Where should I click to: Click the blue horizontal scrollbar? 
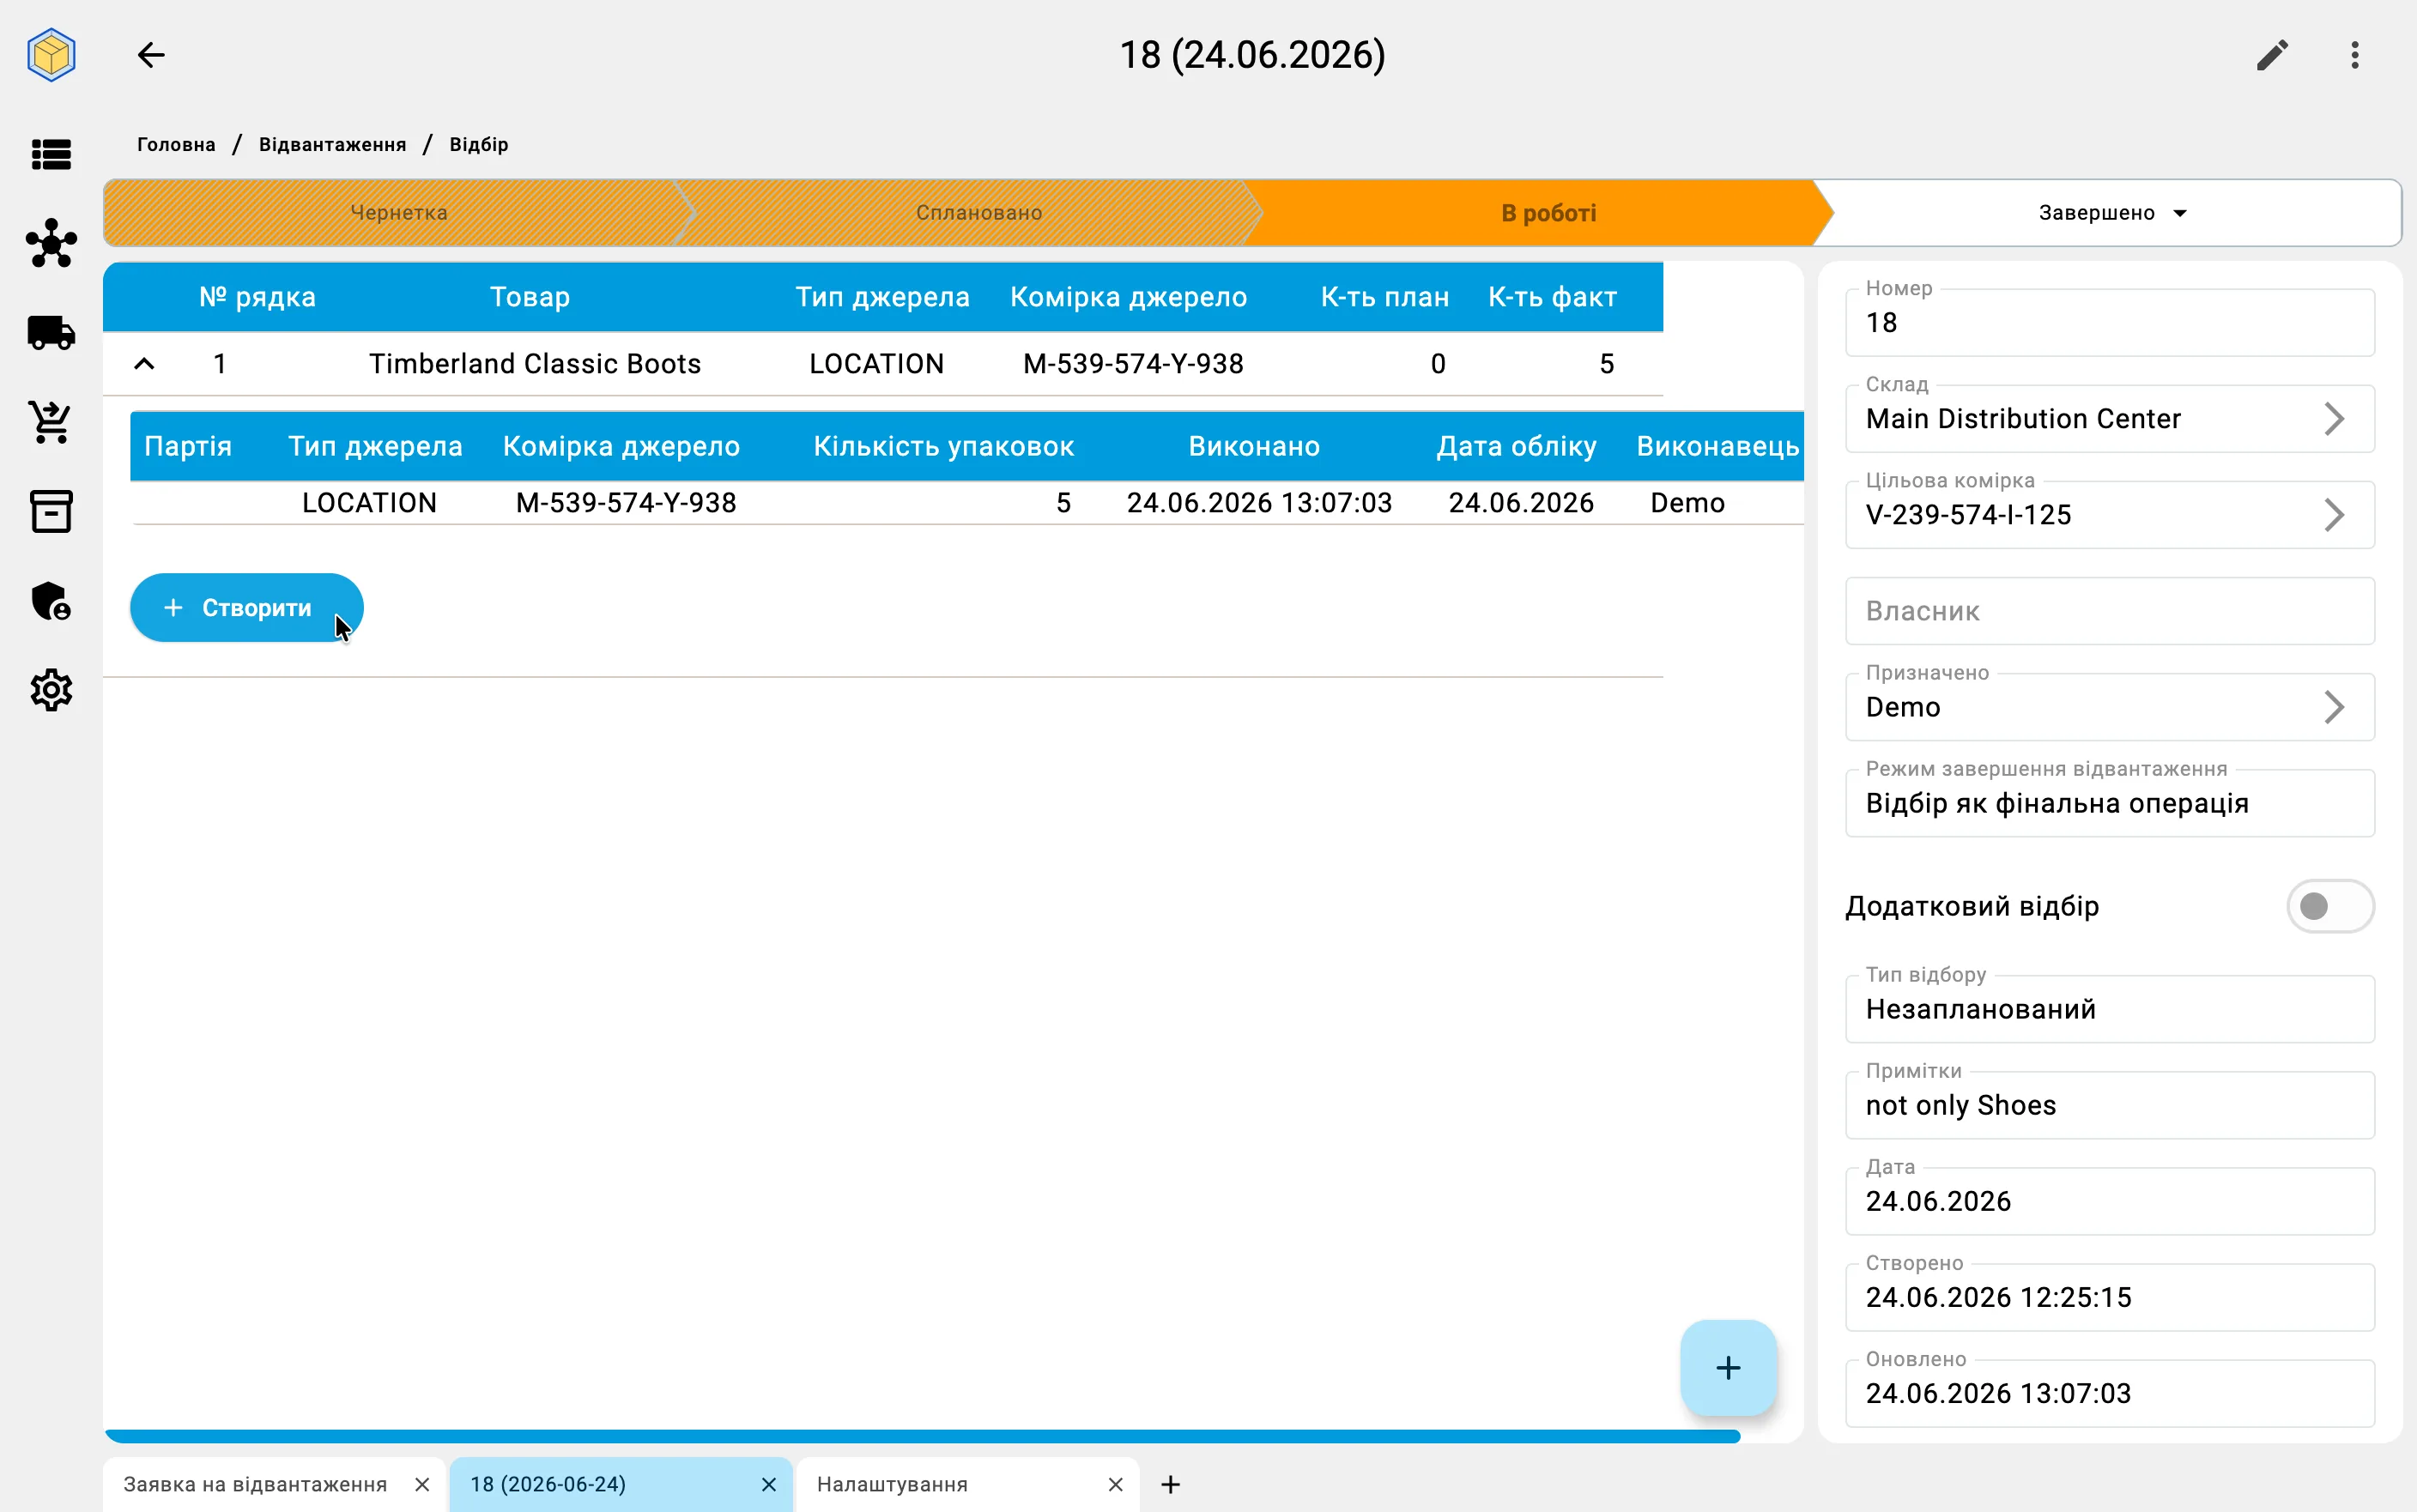click(x=922, y=1436)
